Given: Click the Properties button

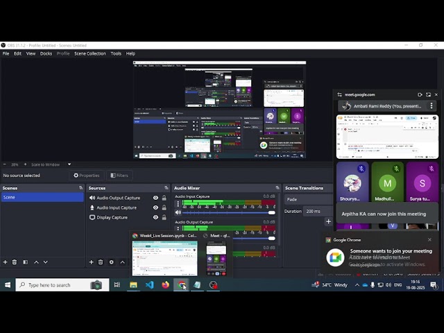Looking at the screenshot, I should click(x=86, y=176).
